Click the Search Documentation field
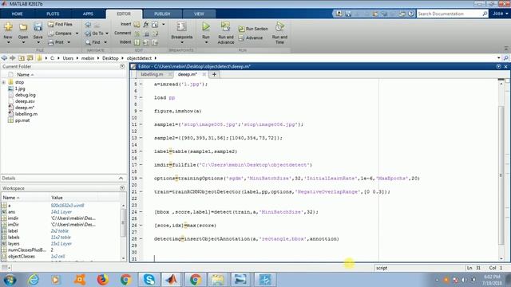Image resolution: width=511 pixels, height=287 pixels. (x=449, y=14)
